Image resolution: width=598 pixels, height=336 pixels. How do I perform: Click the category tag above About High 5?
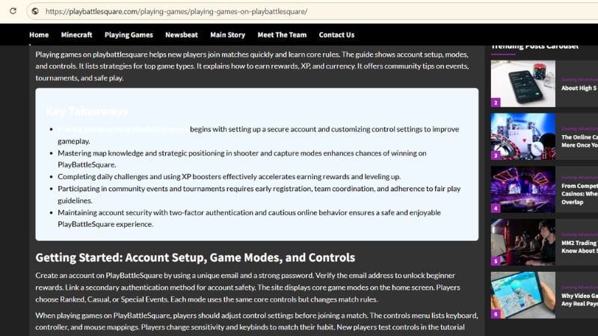click(579, 79)
